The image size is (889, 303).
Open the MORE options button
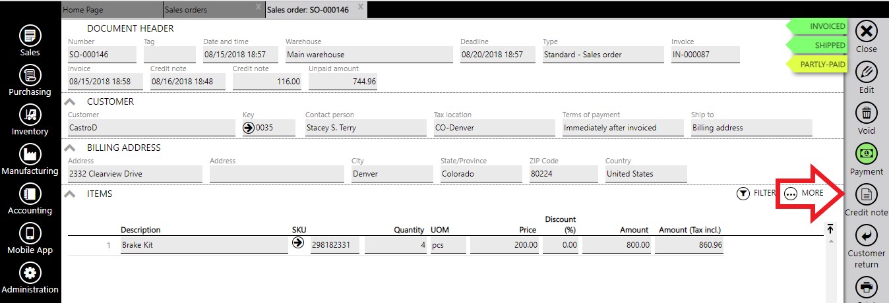coord(805,194)
